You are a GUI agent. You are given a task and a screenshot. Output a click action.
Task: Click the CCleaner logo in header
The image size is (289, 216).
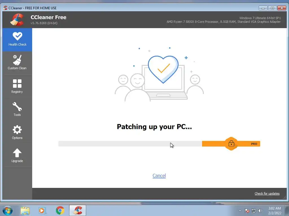point(17,20)
